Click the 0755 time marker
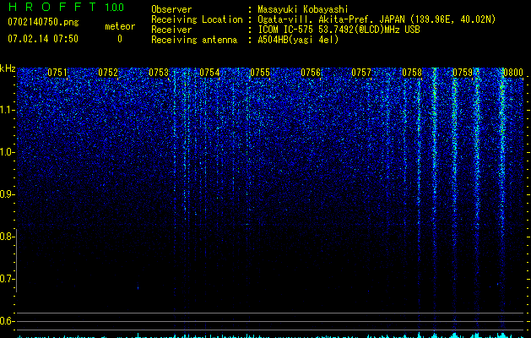This screenshot has height=338, width=531. pyautogui.click(x=260, y=73)
